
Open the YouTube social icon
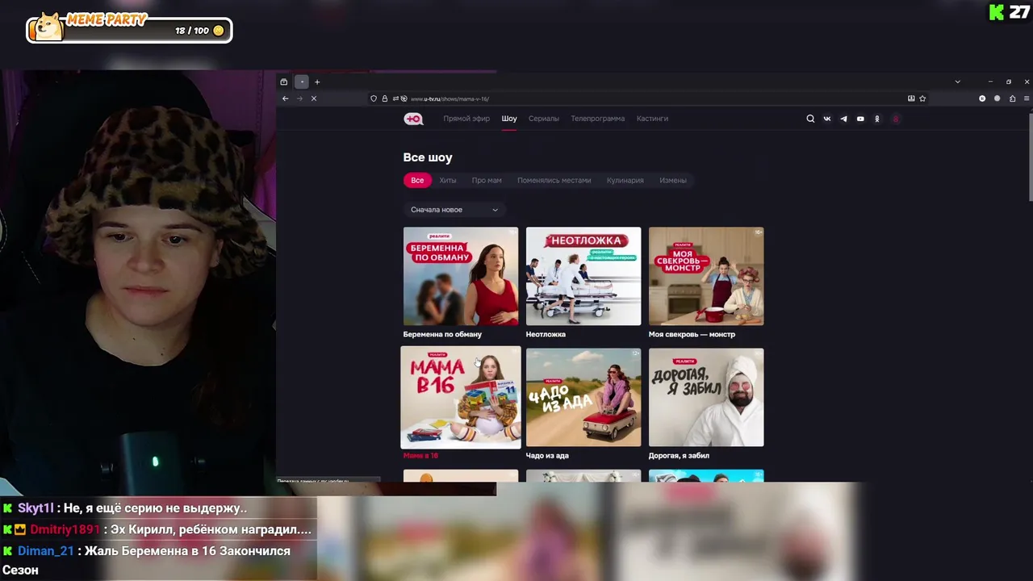point(860,119)
